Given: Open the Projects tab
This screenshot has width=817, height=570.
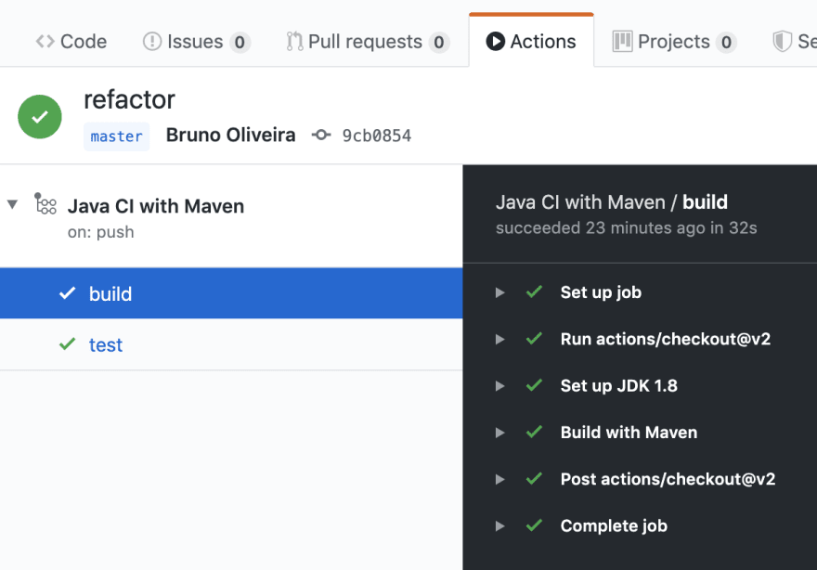Looking at the screenshot, I should click(674, 42).
